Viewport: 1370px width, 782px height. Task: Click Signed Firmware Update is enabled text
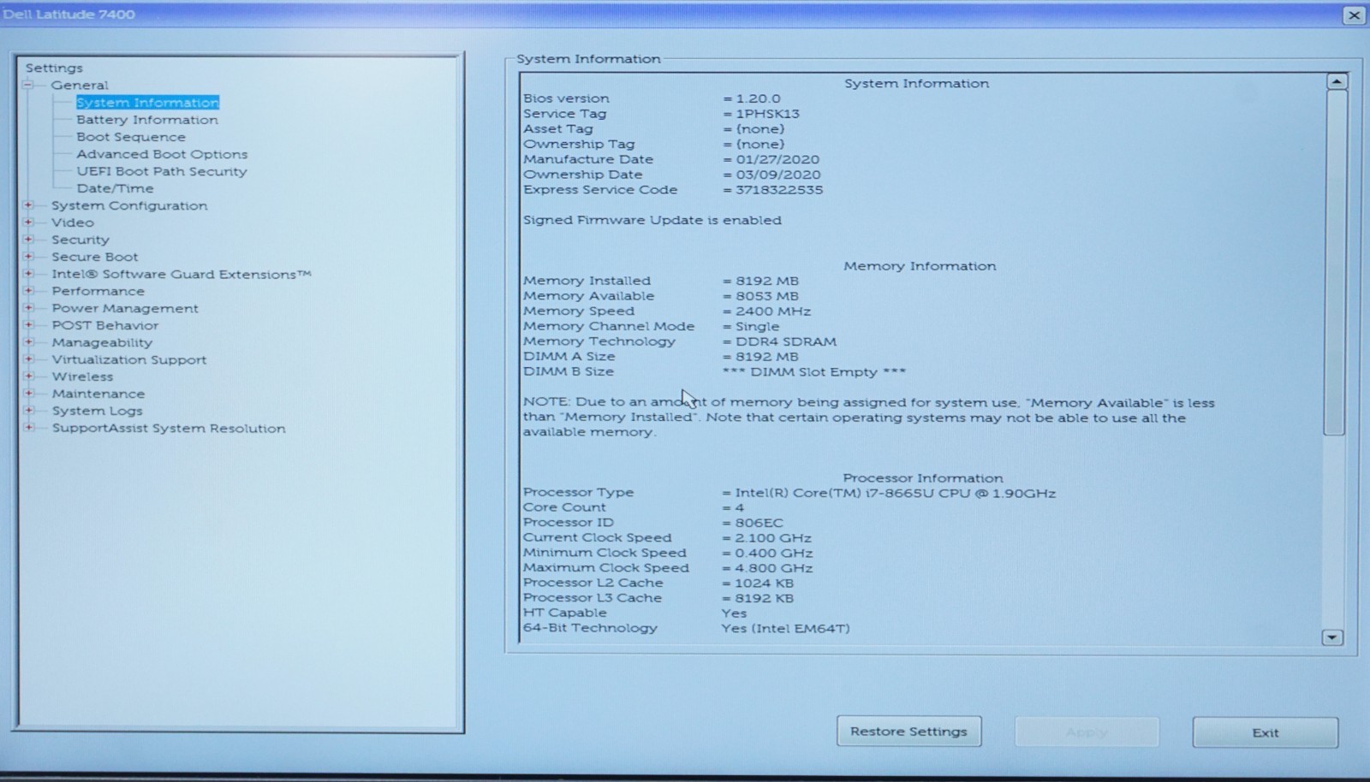[652, 220]
